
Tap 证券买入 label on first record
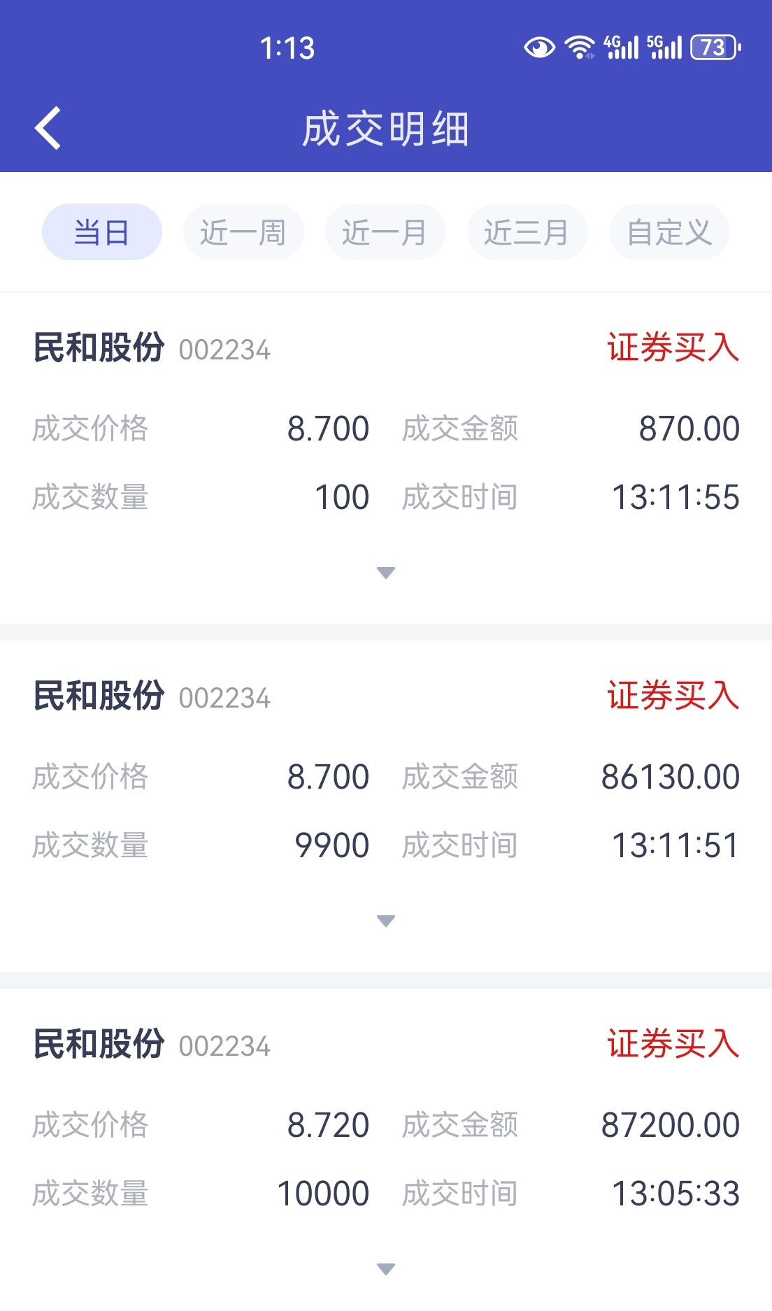pos(673,348)
